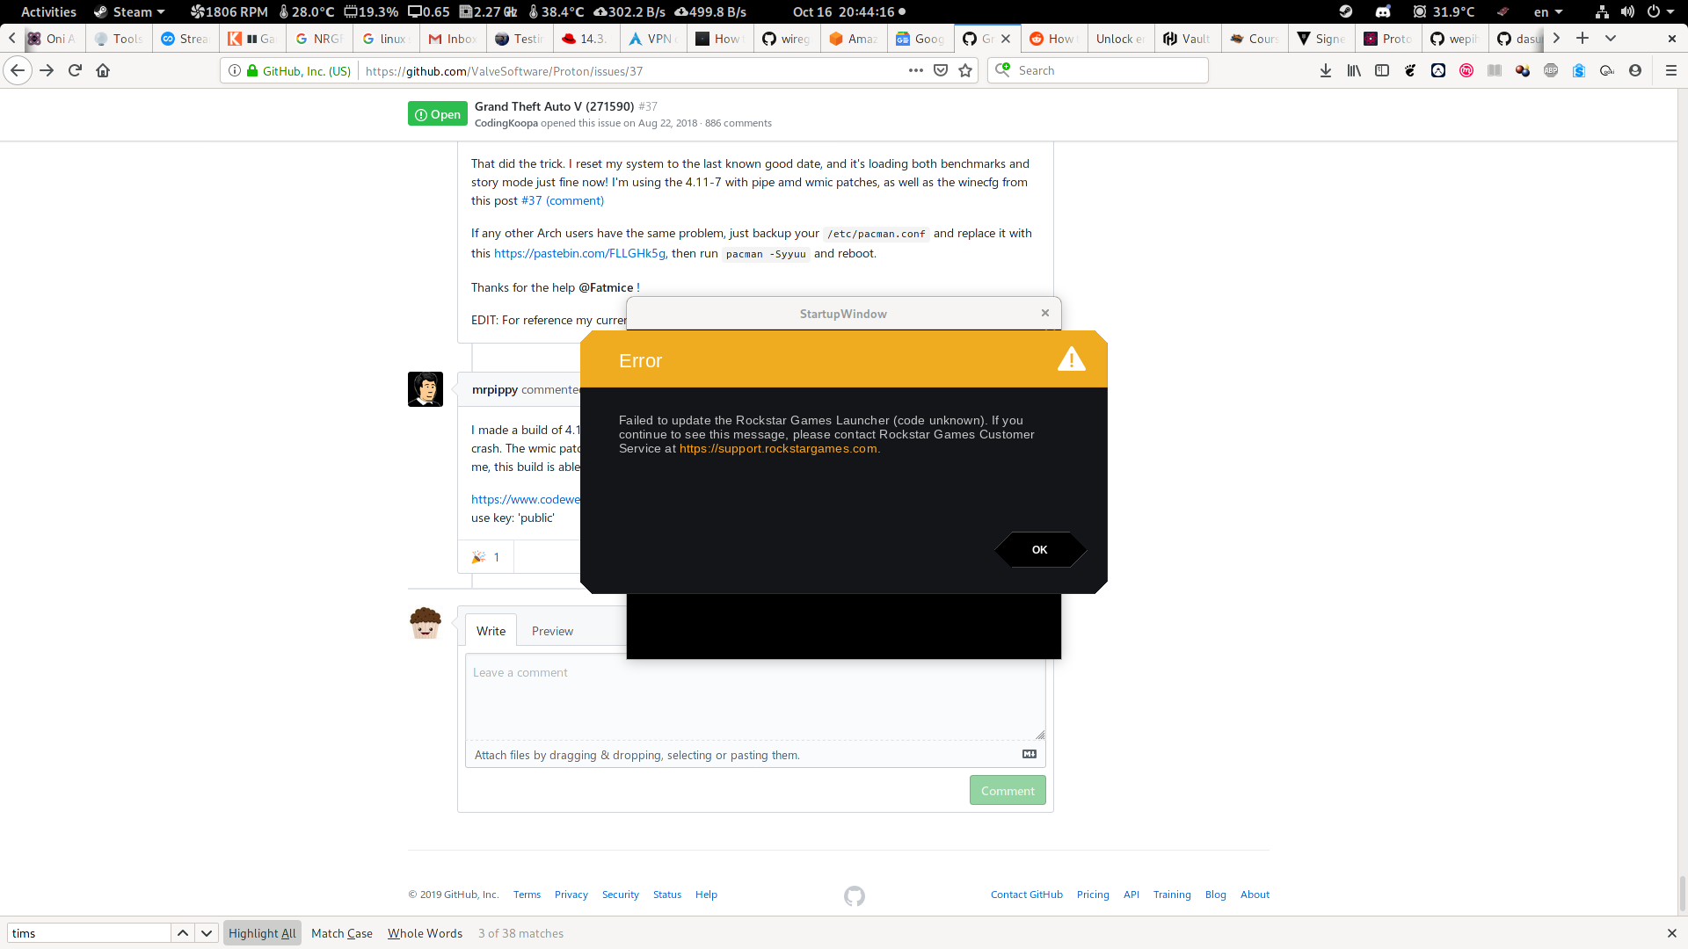
Task: Open the GNOME footprint extension
Action: 1410,70
